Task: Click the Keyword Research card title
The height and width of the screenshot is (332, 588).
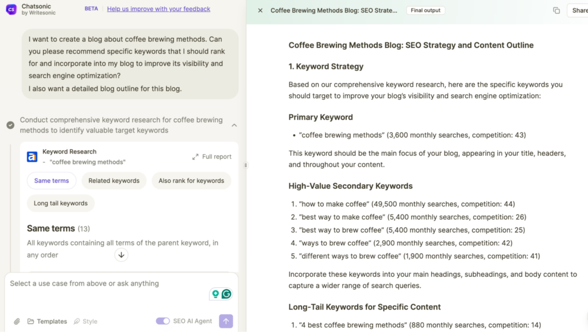Action: [x=69, y=151]
